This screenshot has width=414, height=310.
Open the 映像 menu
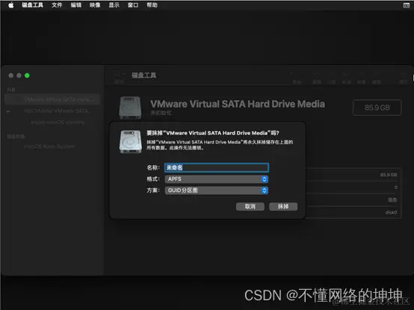click(x=95, y=5)
